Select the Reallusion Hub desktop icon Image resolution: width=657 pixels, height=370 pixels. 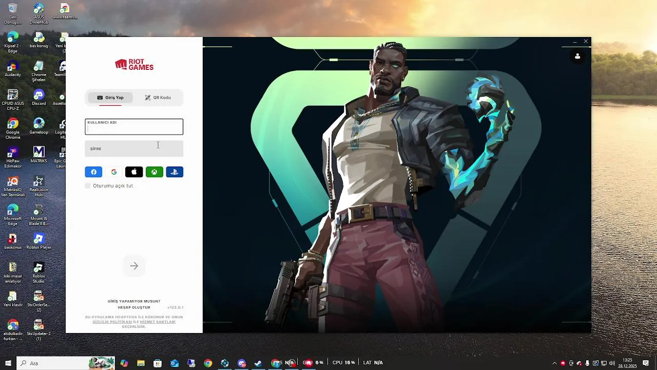point(38,187)
